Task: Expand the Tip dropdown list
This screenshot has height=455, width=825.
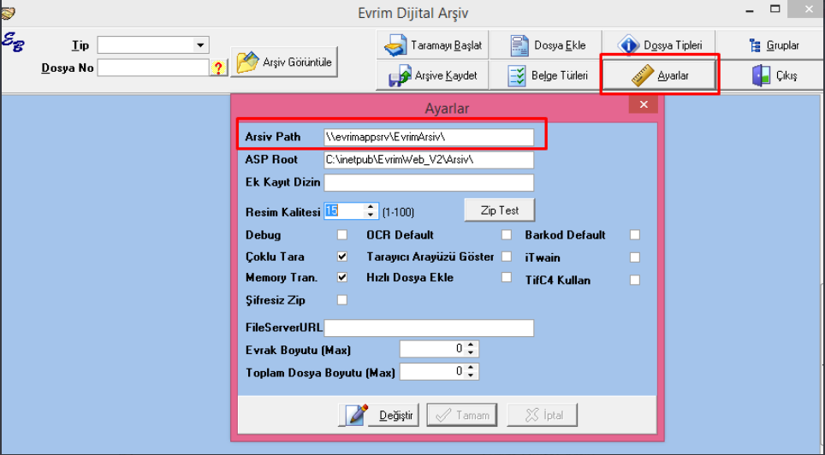Action: pos(201,45)
